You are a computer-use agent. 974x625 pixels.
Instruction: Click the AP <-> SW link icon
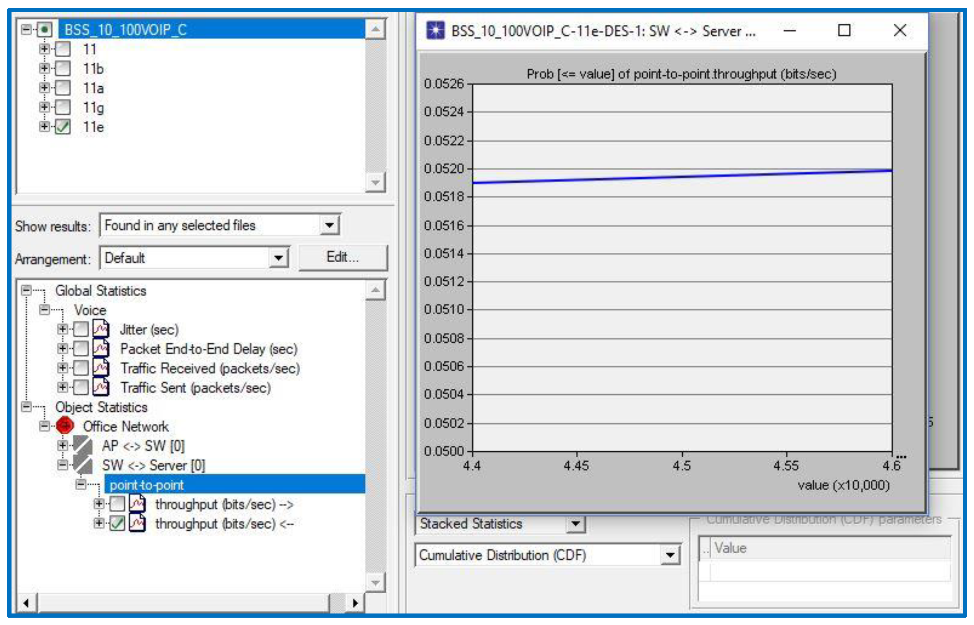[83, 446]
